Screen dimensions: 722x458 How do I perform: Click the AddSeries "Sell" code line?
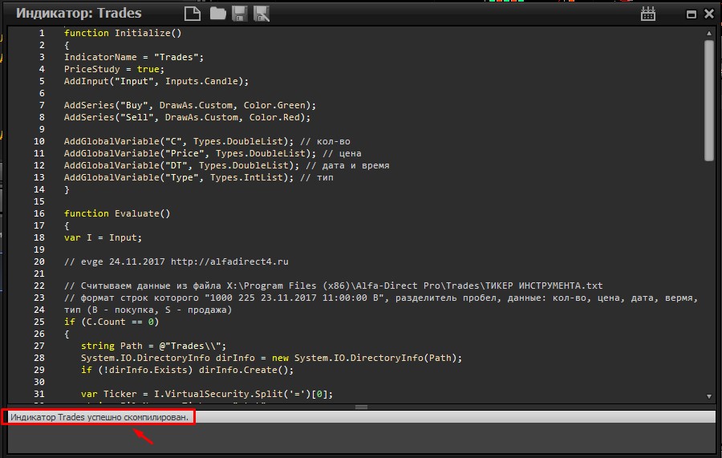(187, 117)
